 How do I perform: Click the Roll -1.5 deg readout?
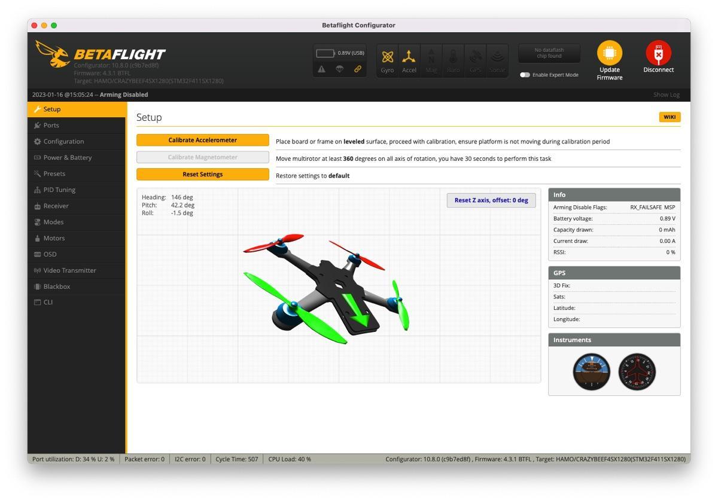point(168,213)
